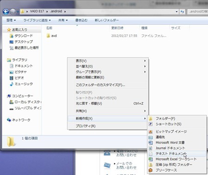Image resolution: width=208 pixels, height=175 pixels.
Task: Click the 2012/01/27 17:55 date cell
Action: click(x=124, y=36)
